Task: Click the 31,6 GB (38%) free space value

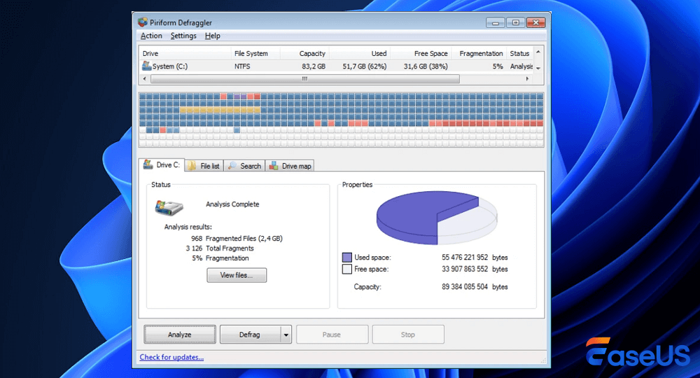Action: 426,66
